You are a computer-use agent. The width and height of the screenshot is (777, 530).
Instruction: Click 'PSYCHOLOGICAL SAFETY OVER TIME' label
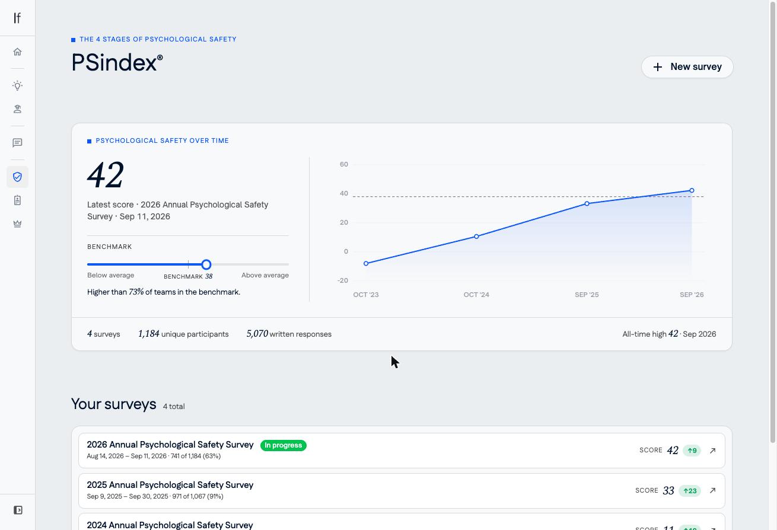(162, 141)
